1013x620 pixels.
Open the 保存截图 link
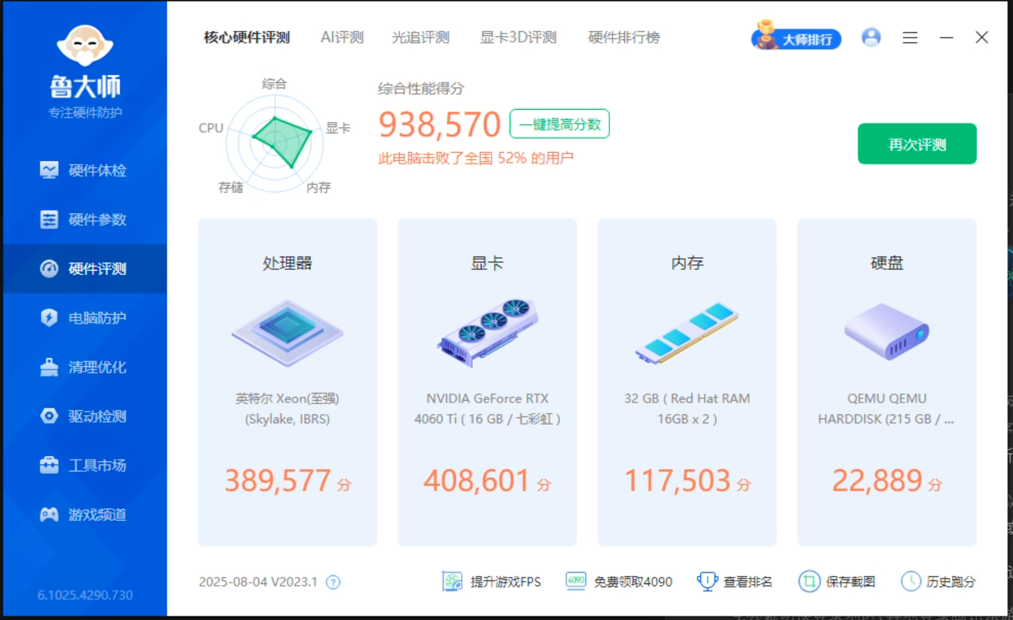[850, 582]
